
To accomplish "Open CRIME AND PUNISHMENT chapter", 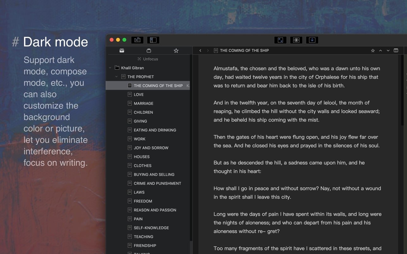I will (x=157, y=183).
